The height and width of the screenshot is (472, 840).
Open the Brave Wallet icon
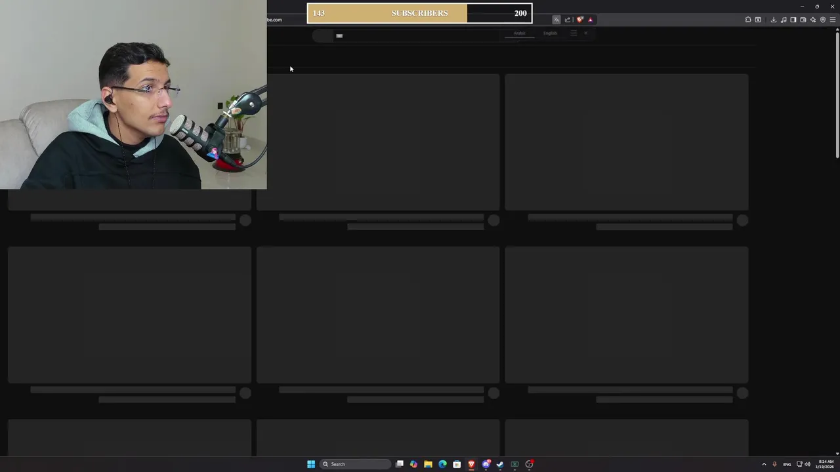coord(803,20)
